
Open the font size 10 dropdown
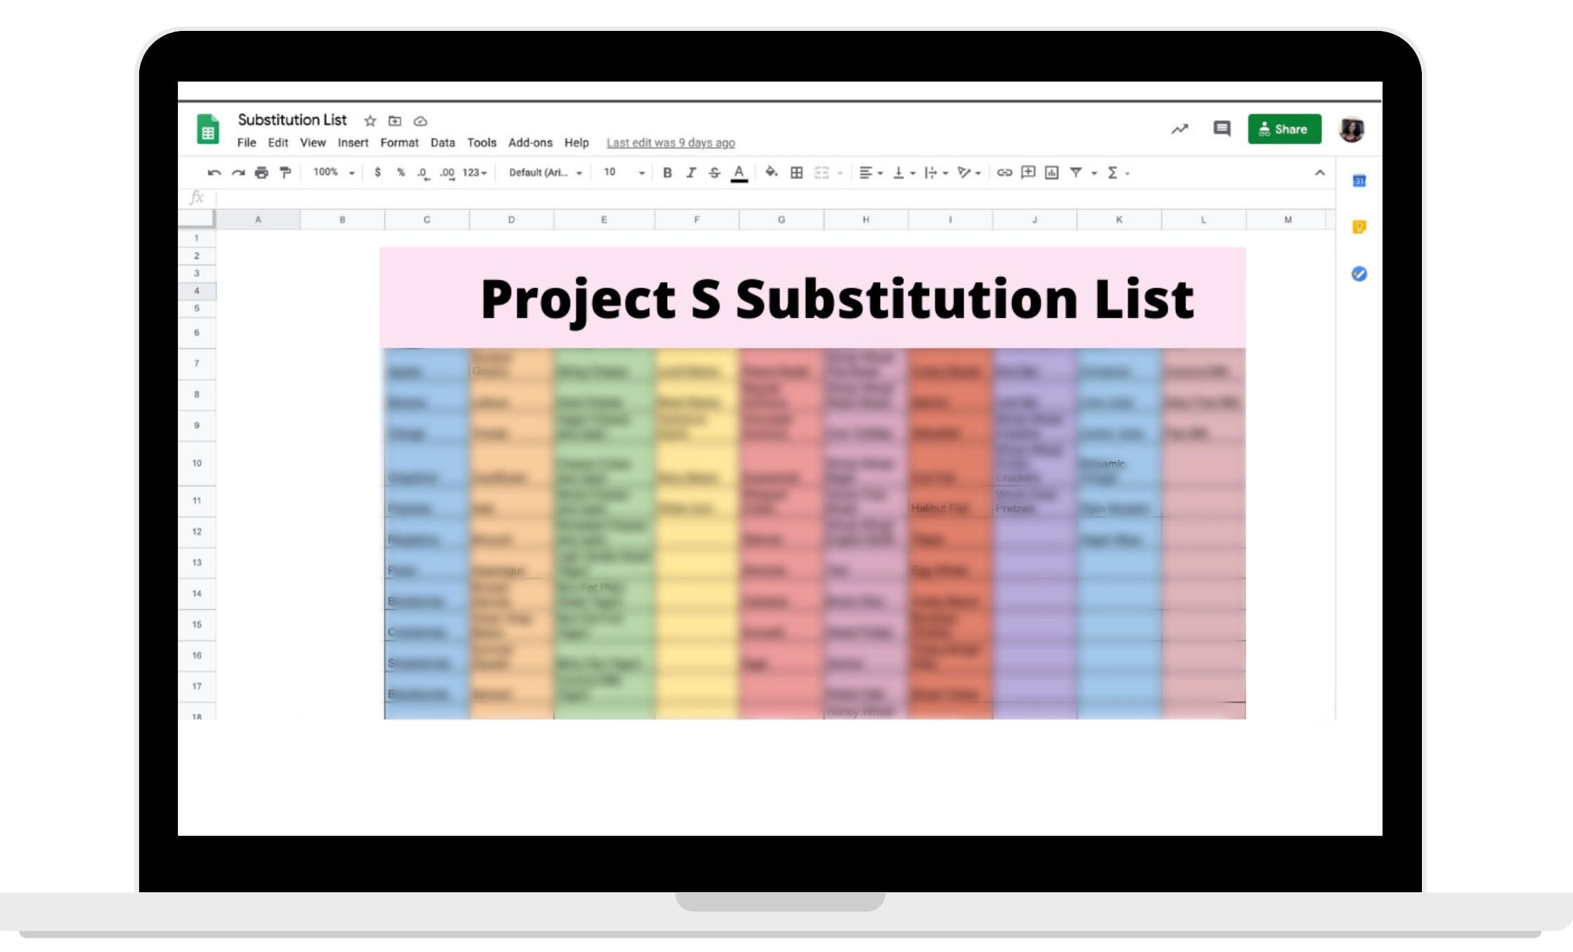(623, 172)
